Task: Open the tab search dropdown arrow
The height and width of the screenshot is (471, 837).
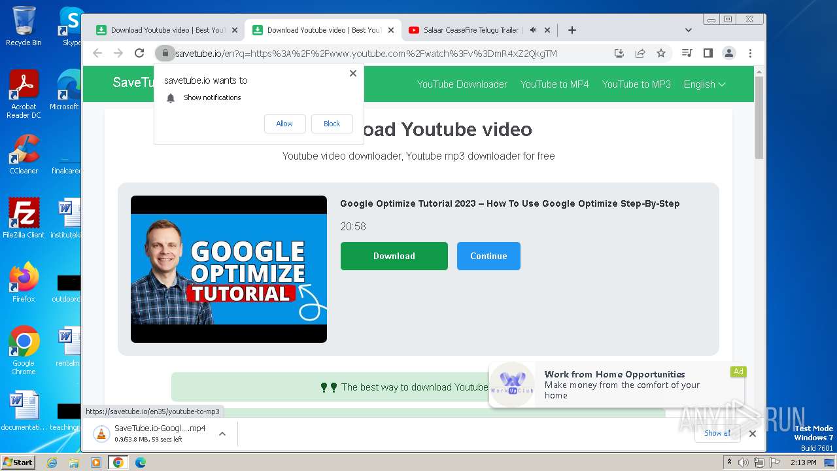Action: click(x=689, y=30)
